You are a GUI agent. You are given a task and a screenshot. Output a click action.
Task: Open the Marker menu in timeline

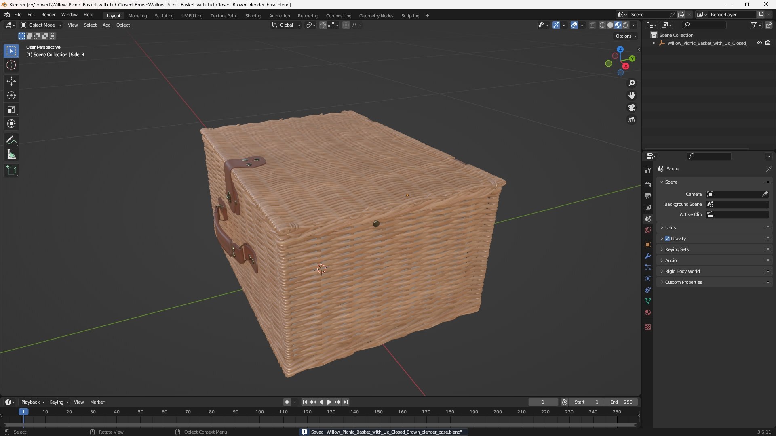click(x=97, y=402)
